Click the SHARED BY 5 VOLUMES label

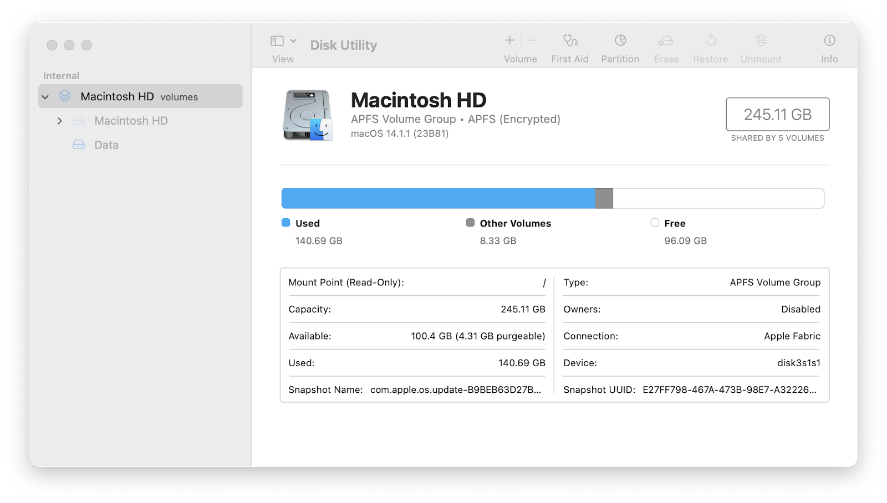pos(777,138)
